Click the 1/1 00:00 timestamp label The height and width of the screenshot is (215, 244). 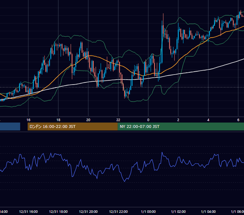[x=148, y=211]
